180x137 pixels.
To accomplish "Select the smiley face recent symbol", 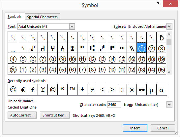I will (13, 90).
